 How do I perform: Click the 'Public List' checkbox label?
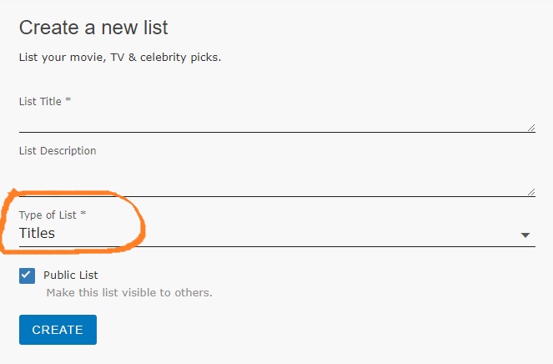point(71,275)
